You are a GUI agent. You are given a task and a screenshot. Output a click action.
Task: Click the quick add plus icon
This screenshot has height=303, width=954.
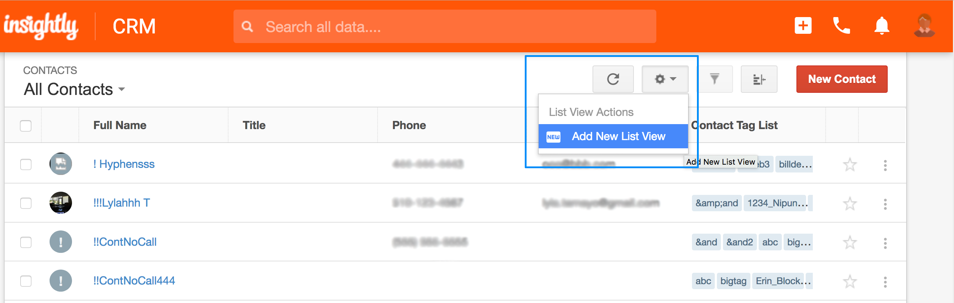803,26
